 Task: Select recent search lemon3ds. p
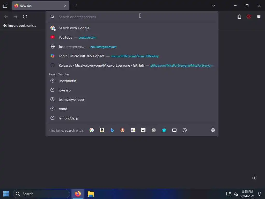coord(132,118)
